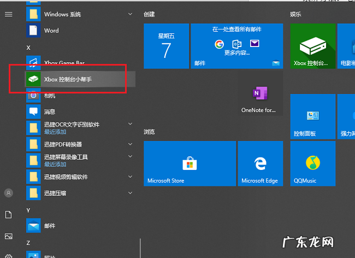Open the 控制面板 tile

tap(312, 116)
